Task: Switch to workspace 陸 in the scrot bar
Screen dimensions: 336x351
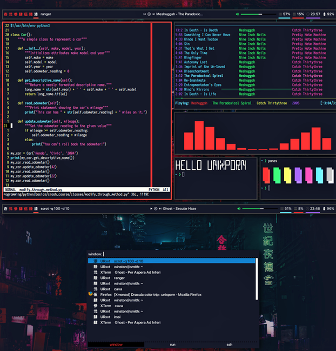Action: pyautogui.click(x=31, y=209)
